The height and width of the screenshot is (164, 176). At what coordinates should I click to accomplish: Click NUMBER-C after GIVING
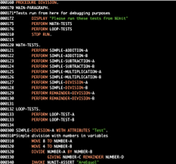click(72, 157)
